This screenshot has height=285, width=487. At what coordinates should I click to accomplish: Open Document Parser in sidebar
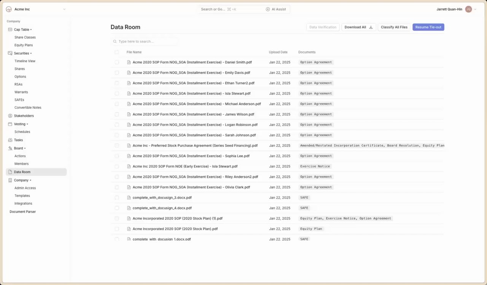(23, 212)
